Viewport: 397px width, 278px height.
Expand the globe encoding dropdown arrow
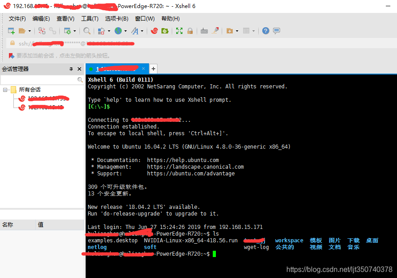(126, 31)
